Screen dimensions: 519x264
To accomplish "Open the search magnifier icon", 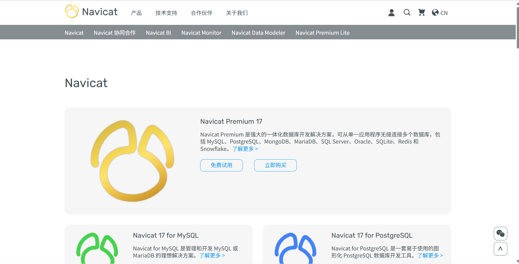I will tap(407, 12).
